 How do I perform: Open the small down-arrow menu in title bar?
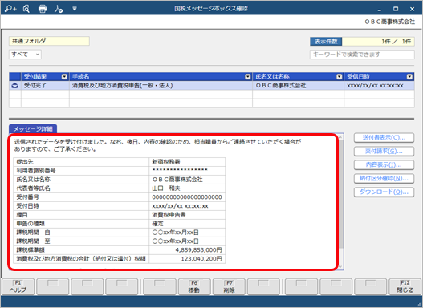pyautogui.click(x=75, y=9)
